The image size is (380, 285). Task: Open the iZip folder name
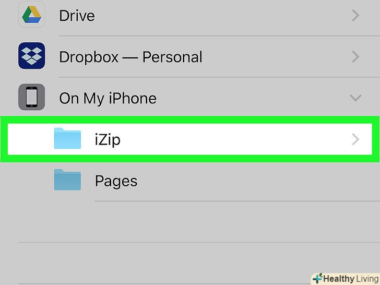(108, 139)
